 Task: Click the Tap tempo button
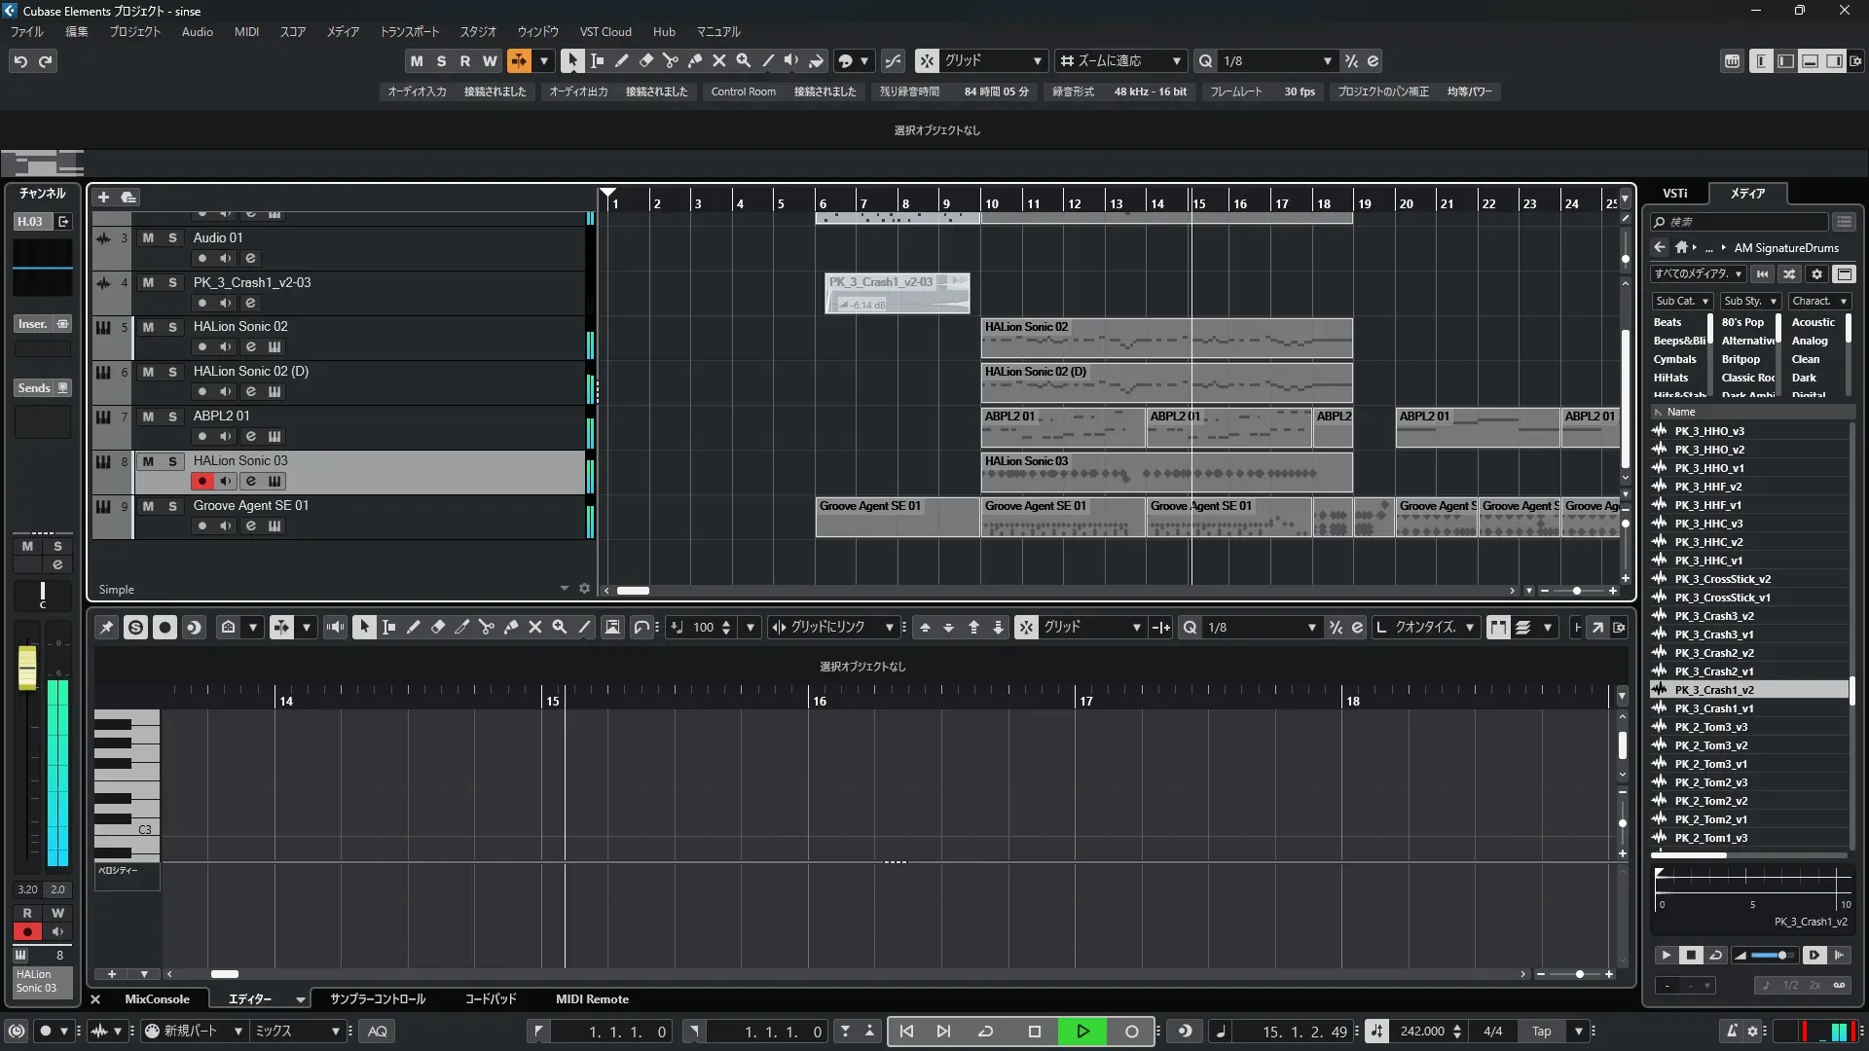[x=1541, y=1032]
